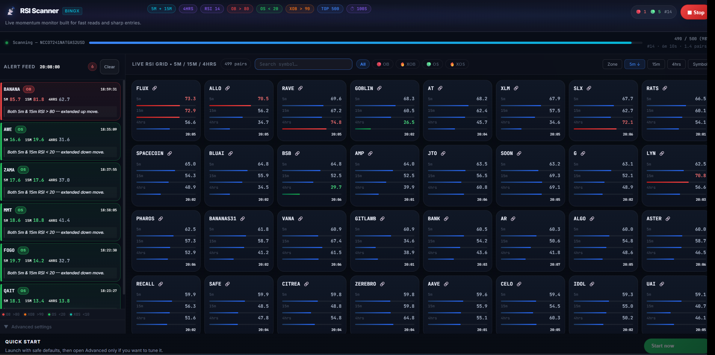This screenshot has height=355, width=715.
Task: Click the link icon beside AAVE
Action: 446,284
